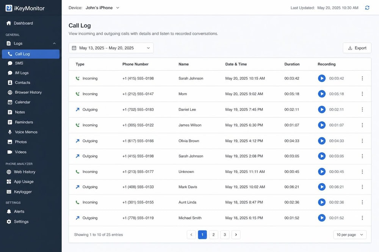Click the Notes sidebar icon

(10, 112)
